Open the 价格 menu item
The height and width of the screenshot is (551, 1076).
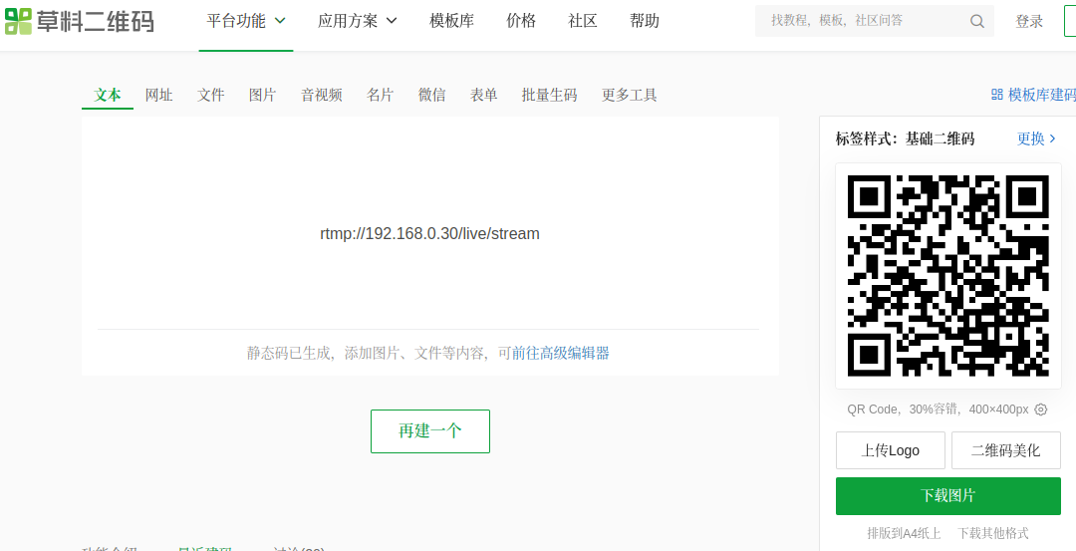[x=521, y=21]
